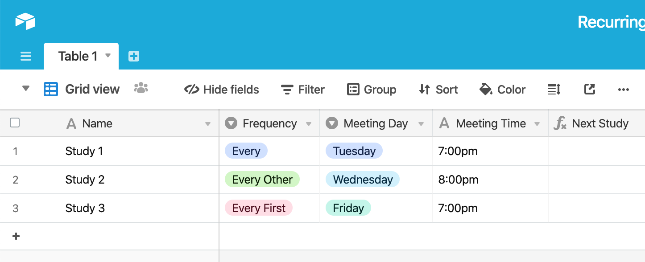Image resolution: width=645 pixels, height=262 pixels.
Task: Open the Meeting Day column dropdown arrow
Action: [421, 124]
